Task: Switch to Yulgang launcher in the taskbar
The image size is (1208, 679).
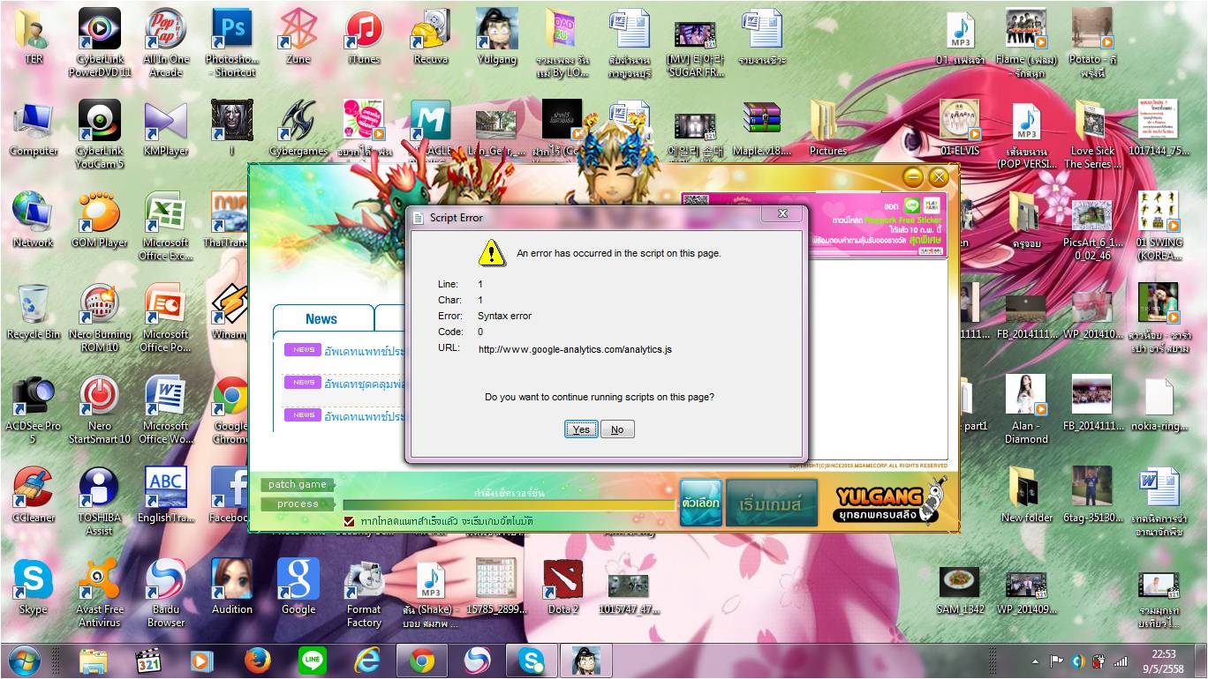Action: click(x=585, y=660)
